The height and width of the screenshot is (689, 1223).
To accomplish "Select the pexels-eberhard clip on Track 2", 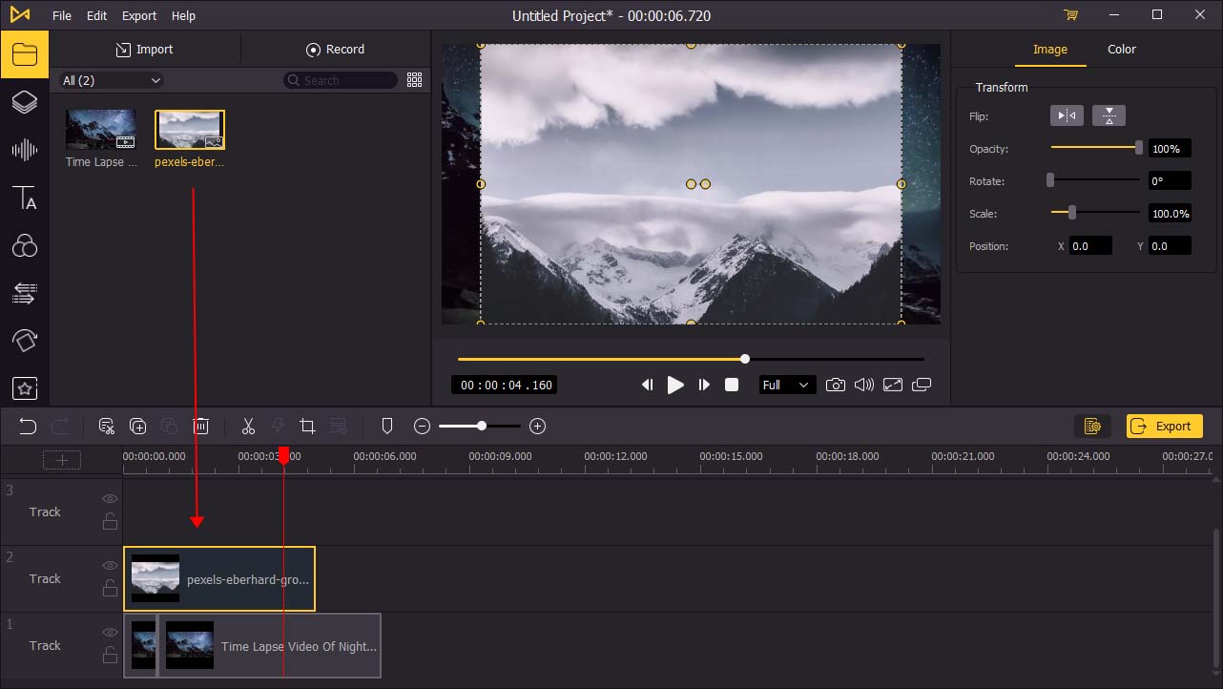I will [219, 579].
